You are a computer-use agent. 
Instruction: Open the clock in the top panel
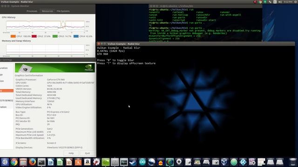coord(288,2)
